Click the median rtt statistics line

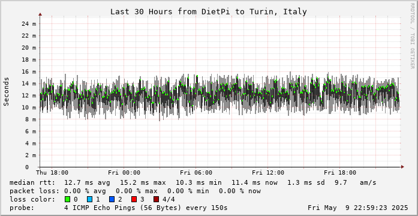[x=193, y=183]
